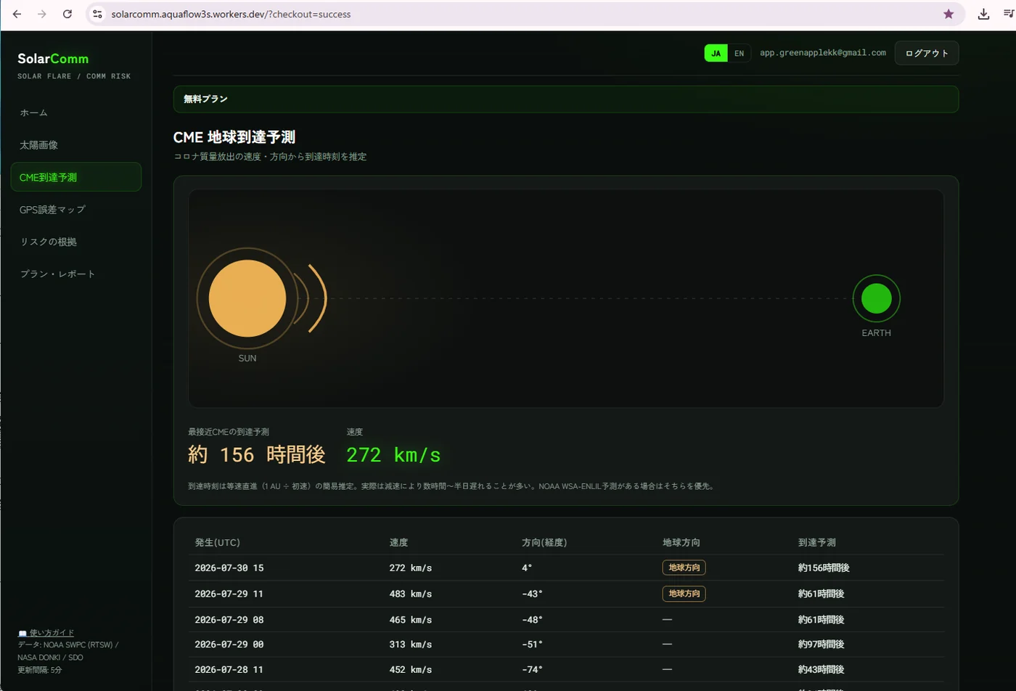Click the browser forward arrow
1016x691 pixels.
[42, 14]
